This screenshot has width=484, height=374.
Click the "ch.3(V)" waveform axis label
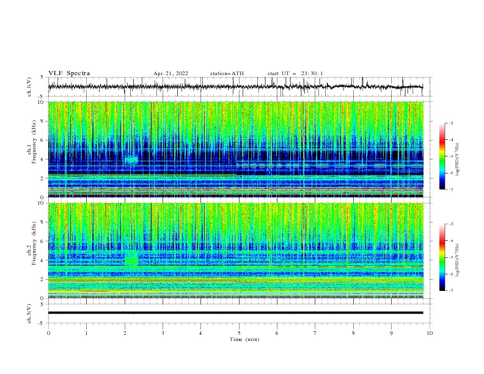[x=29, y=313]
